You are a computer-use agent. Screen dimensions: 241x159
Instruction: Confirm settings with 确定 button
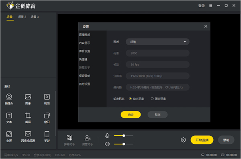coord(131,114)
